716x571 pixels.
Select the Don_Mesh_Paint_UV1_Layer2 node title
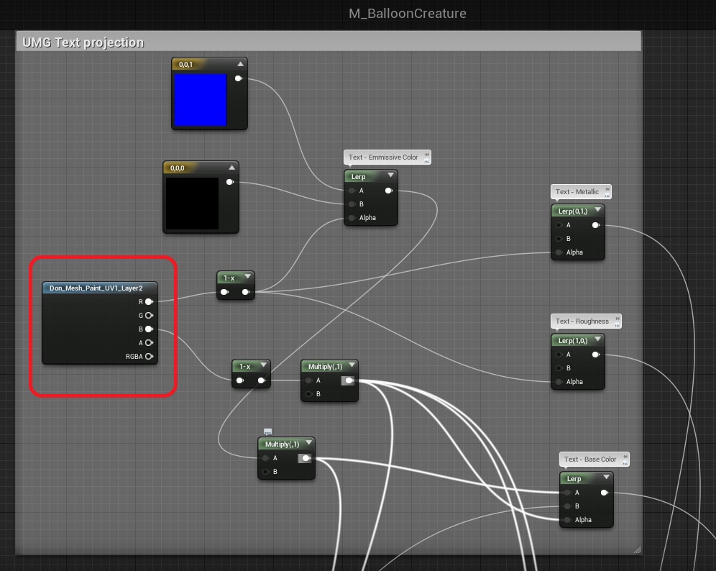tap(96, 288)
